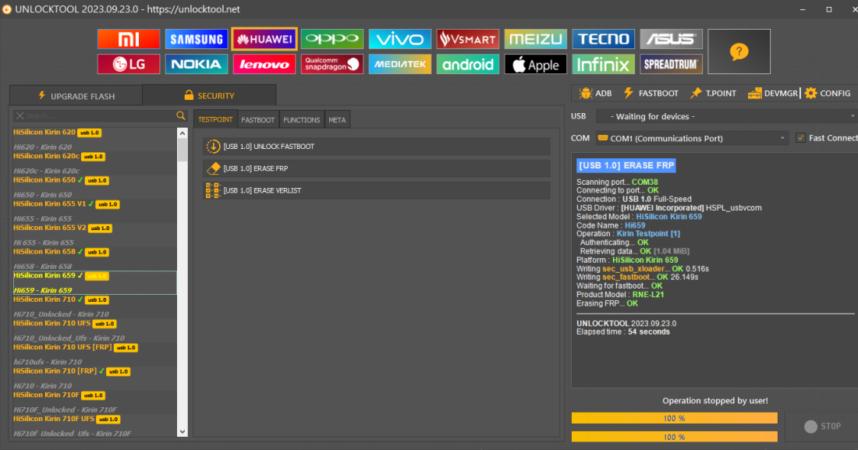
Task: Select the Lenovo brand icon
Action: coord(264,64)
